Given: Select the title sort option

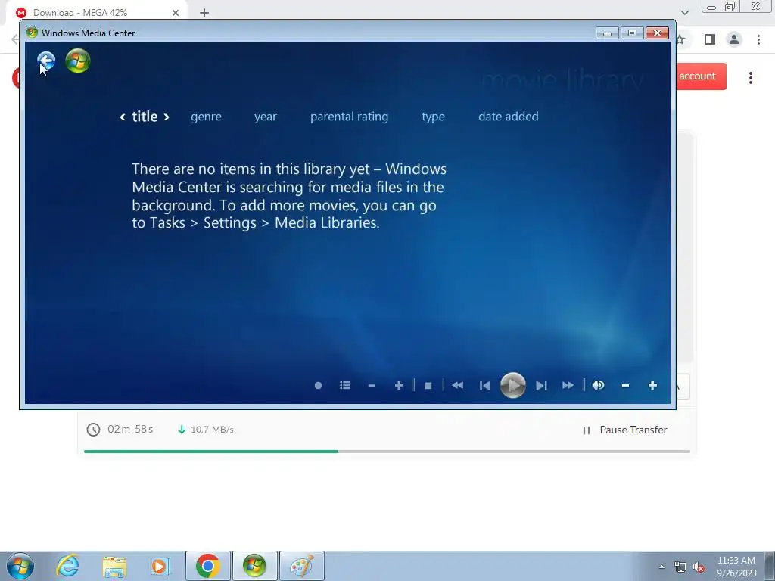Looking at the screenshot, I should pos(145,117).
